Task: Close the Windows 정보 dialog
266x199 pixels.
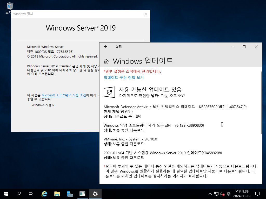Action: click(146, 14)
